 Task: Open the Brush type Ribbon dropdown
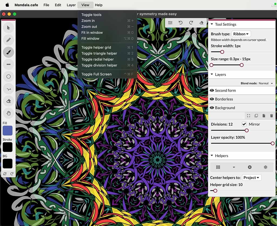(241, 34)
